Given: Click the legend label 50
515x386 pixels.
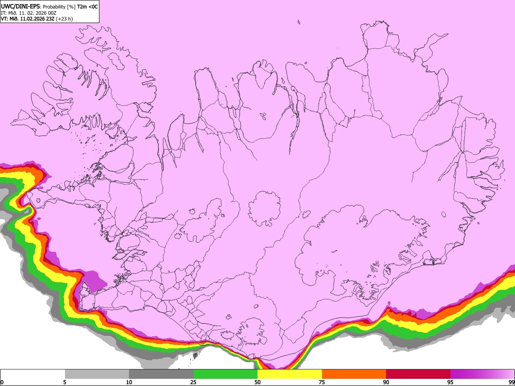Looking at the screenshot, I should coord(257,382).
